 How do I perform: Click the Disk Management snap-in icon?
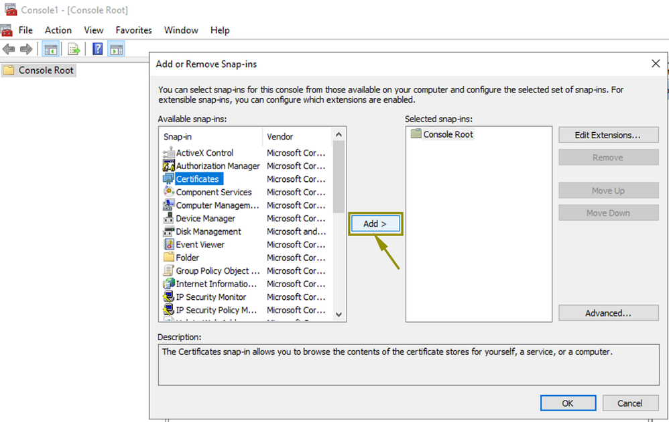click(168, 231)
